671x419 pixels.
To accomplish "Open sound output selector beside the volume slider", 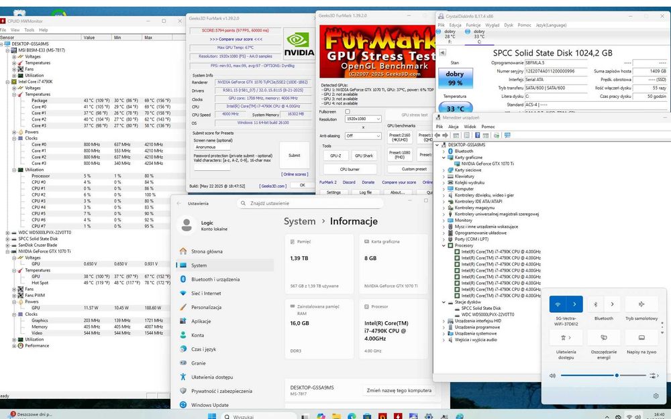I will click(x=654, y=375).
